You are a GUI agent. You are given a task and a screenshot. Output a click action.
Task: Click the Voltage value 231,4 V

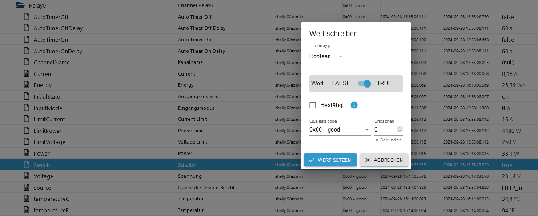(x=512, y=176)
